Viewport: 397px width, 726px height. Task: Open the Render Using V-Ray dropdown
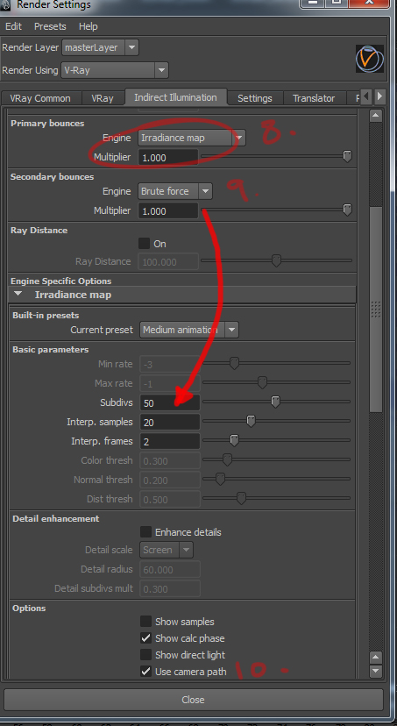point(114,70)
